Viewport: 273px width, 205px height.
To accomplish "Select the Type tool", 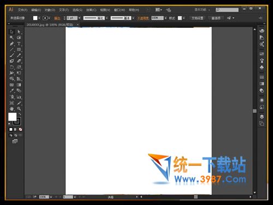I will tap(19, 44).
